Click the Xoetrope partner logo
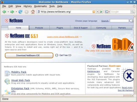The image size is (137, 102). 128,75
